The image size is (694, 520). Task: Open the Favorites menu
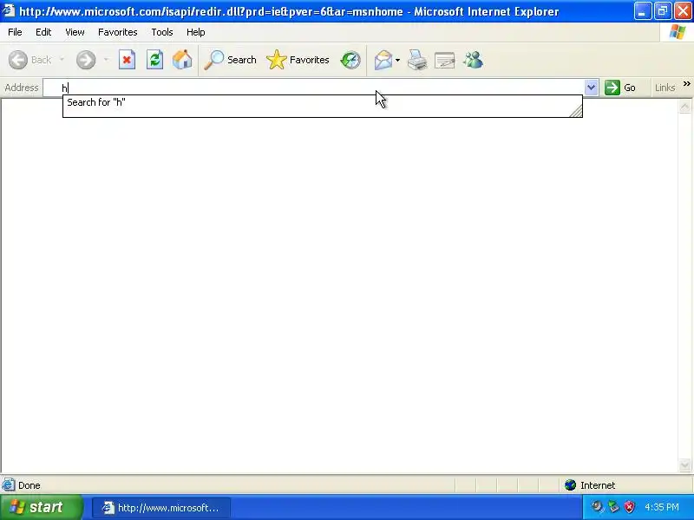[x=118, y=32]
